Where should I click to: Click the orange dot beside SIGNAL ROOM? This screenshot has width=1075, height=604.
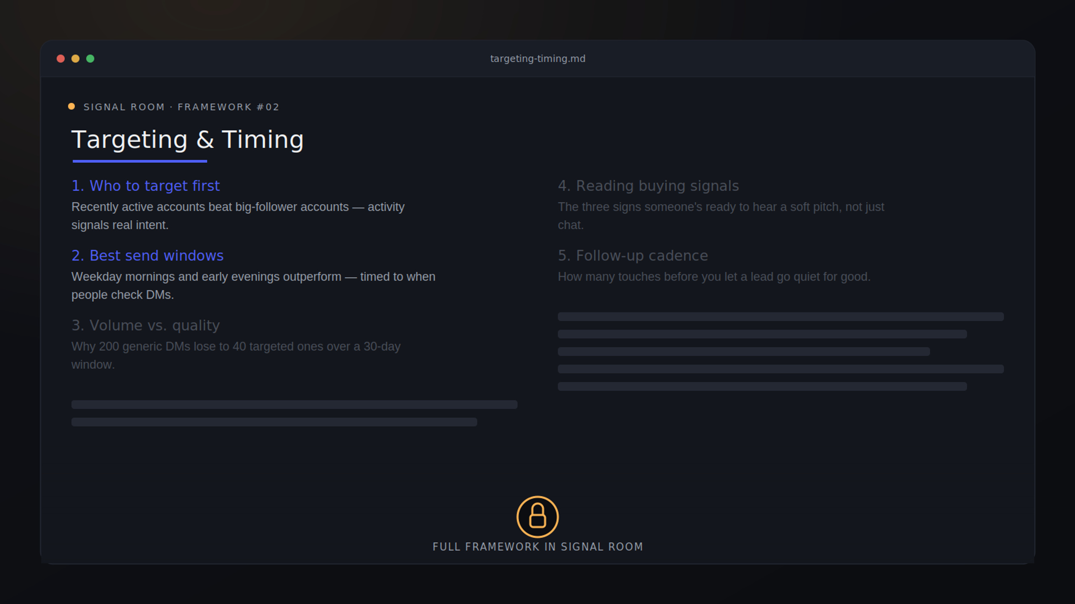point(71,107)
